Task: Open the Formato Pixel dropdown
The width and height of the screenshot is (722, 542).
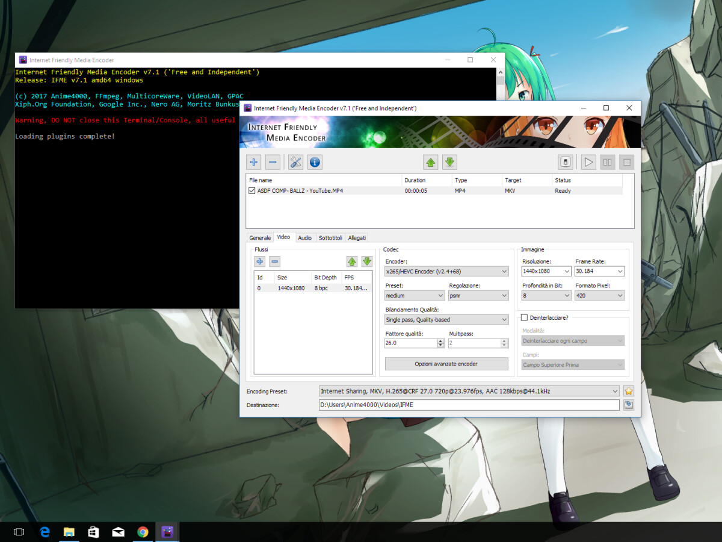Action: point(600,296)
